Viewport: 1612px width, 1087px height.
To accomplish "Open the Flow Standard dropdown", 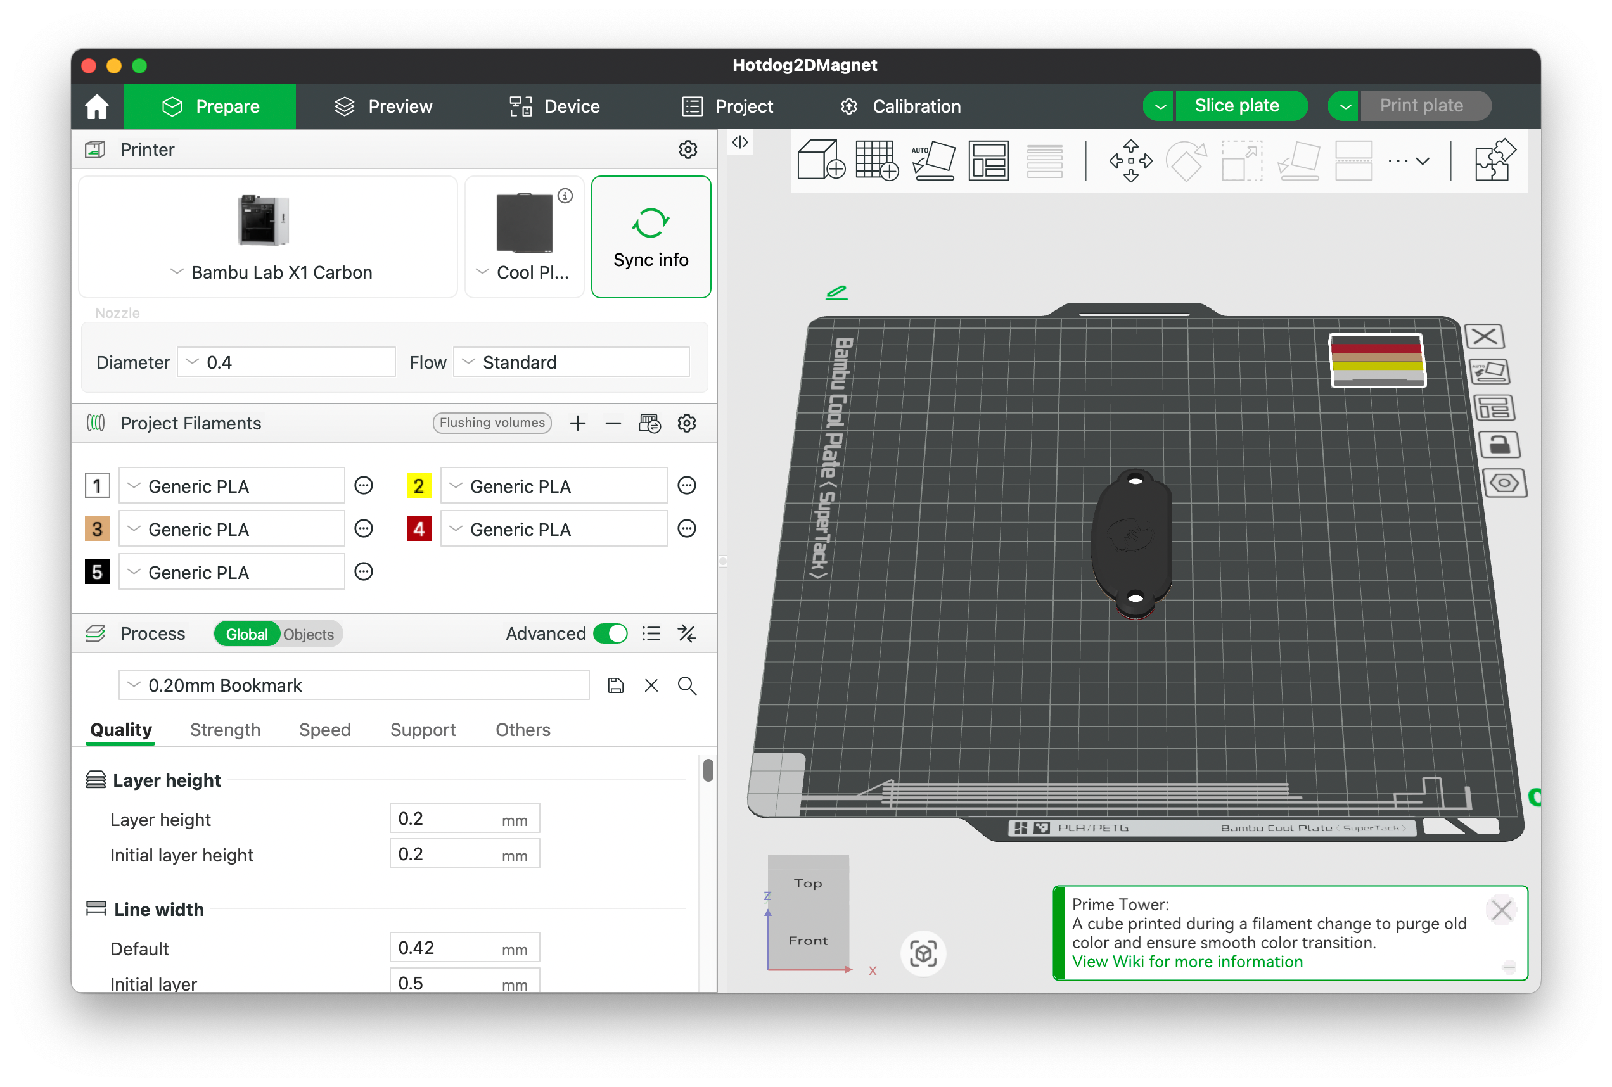I will (x=572, y=362).
